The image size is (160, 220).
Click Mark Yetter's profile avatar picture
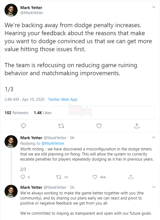(11, 10)
